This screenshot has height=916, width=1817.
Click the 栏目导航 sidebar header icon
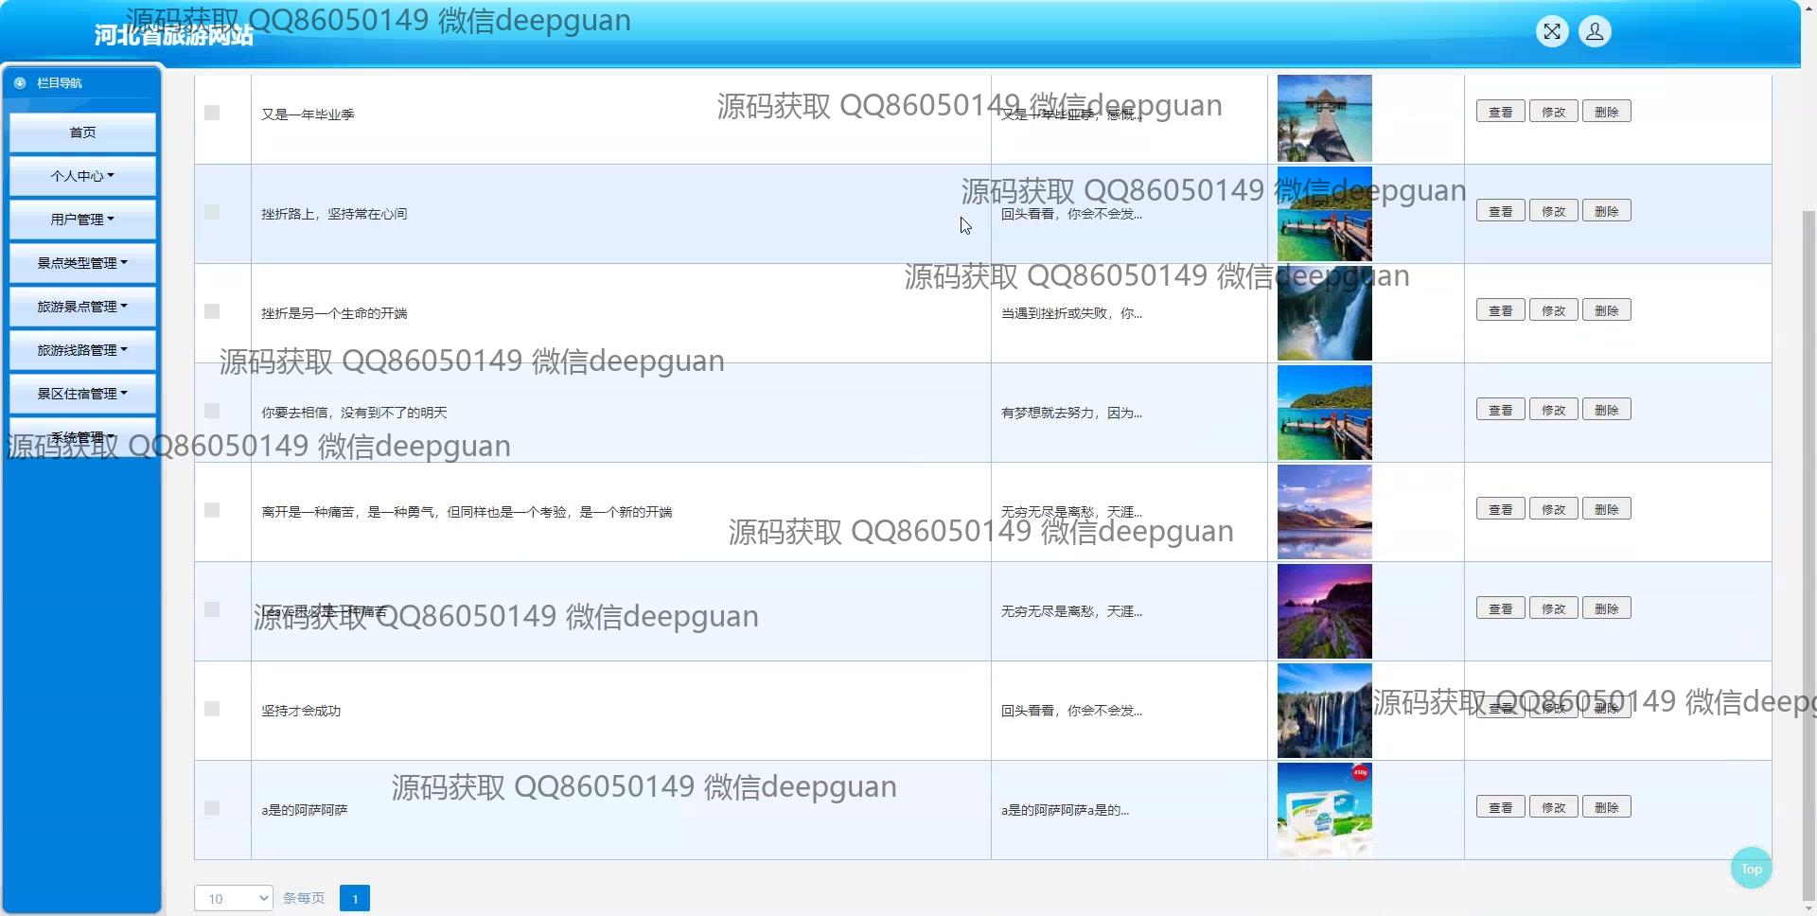20,83
